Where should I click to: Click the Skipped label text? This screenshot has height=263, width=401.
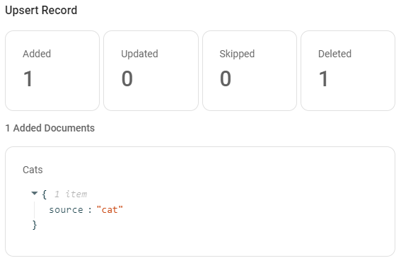(x=237, y=54)
